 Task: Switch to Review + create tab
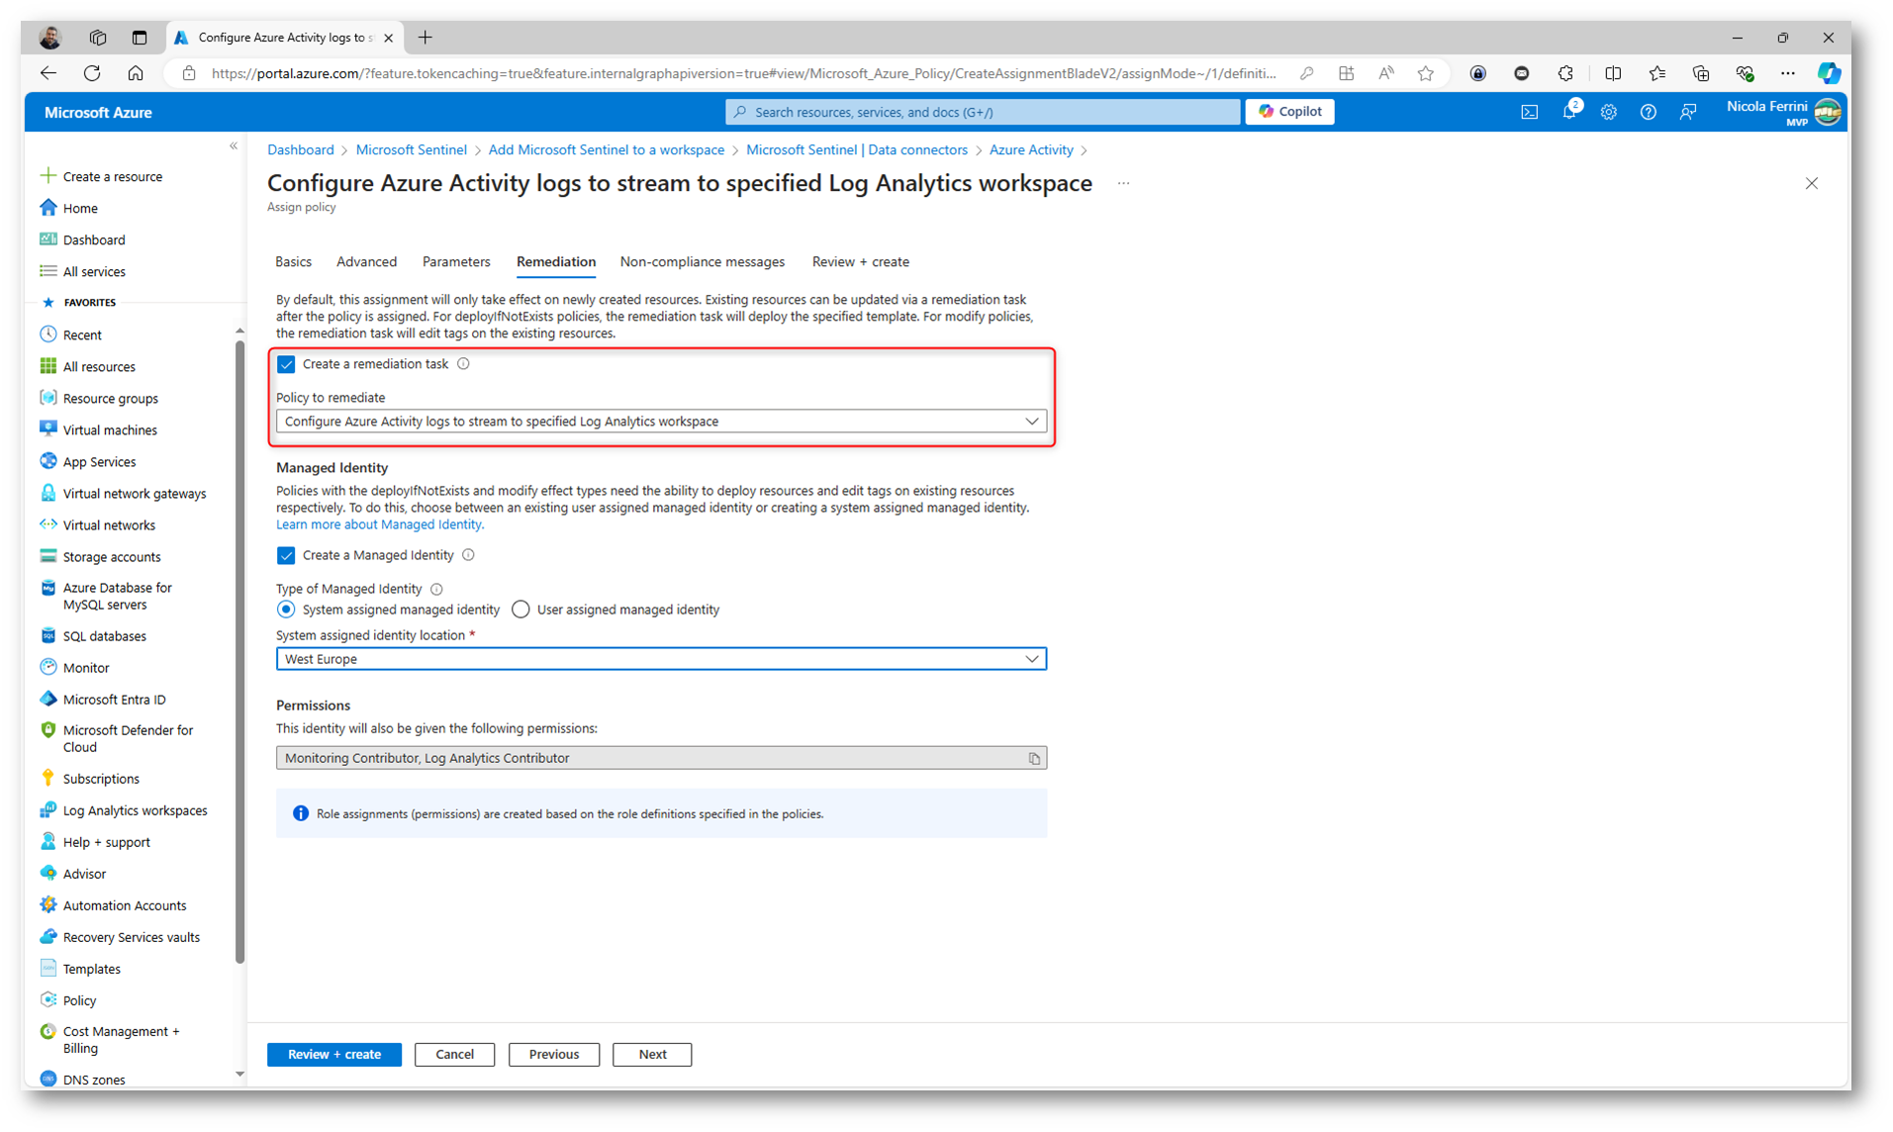tap(860, 262)
